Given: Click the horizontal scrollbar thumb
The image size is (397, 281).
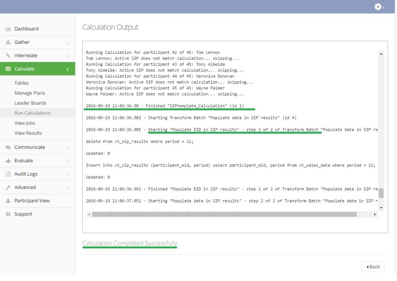Looking at the screenshot, I should [224, 214].
